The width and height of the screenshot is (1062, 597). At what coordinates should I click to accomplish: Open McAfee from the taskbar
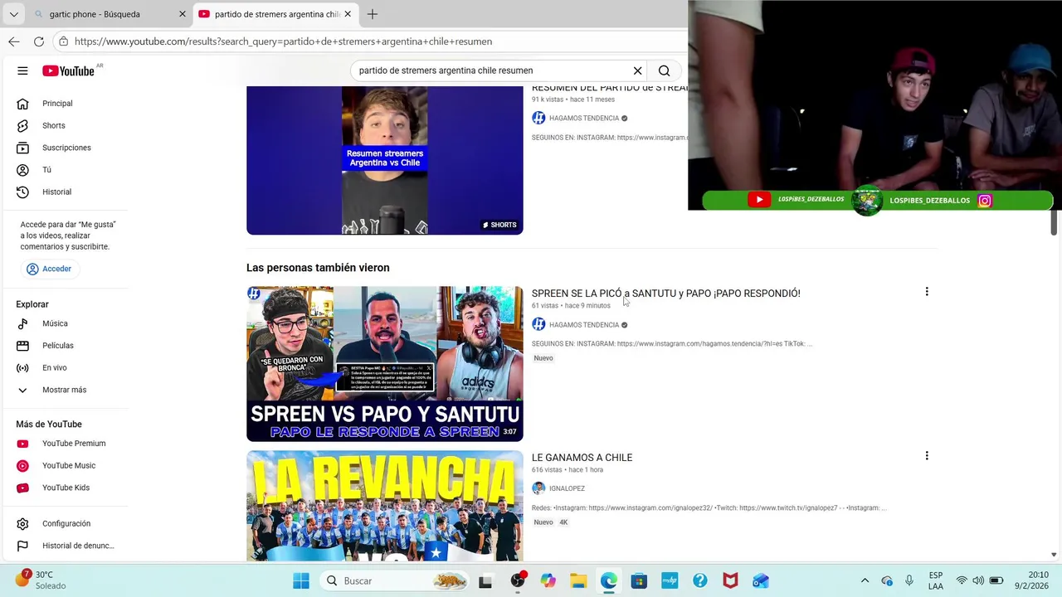tap(730, 581)
